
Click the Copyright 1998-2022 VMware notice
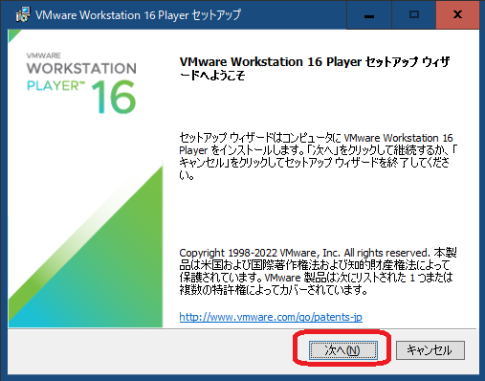(304, 253)
